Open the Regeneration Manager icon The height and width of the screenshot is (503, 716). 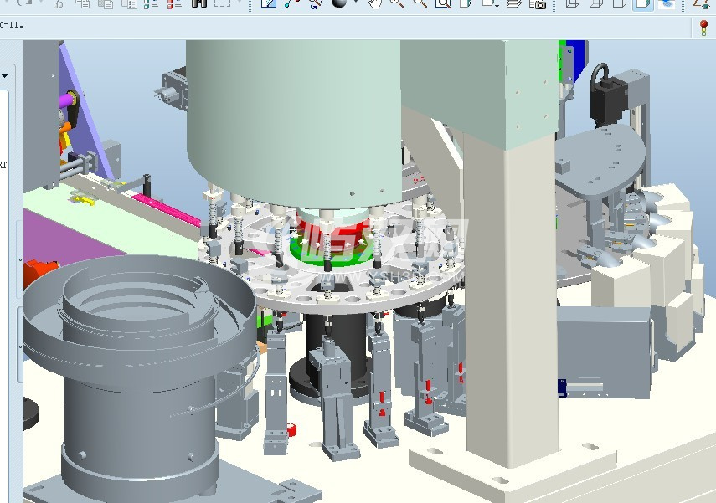point(175,3)
